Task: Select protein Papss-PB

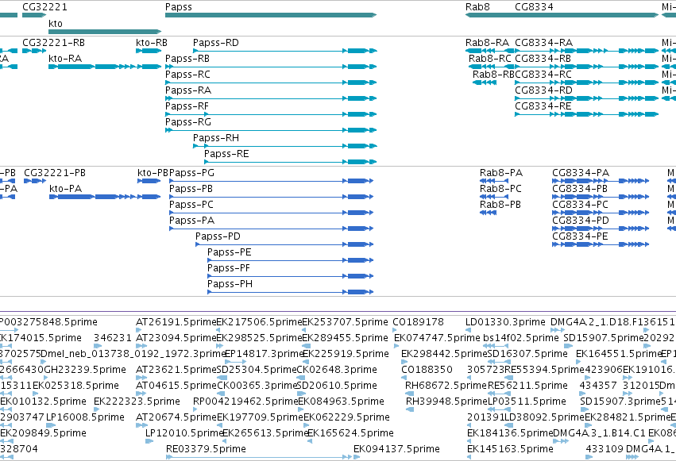Action: click(x=271, y=197)
